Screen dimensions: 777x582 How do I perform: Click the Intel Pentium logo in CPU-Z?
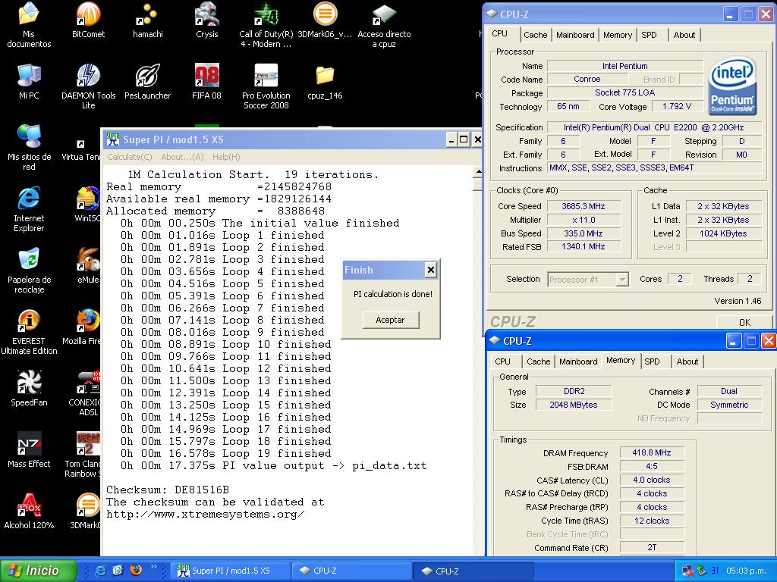pyautogui.click(x=732, y=86)
